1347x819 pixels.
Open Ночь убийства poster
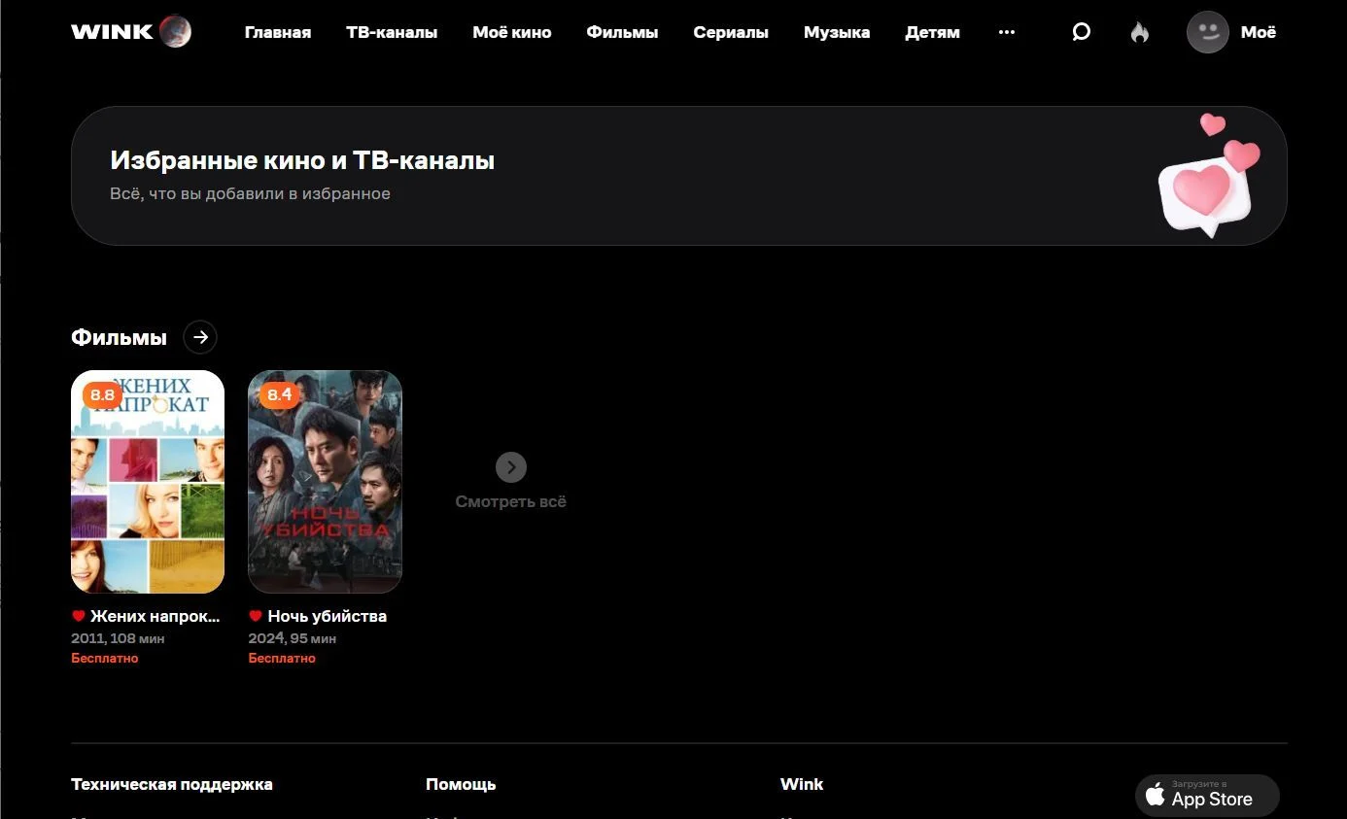coord(325,482)
